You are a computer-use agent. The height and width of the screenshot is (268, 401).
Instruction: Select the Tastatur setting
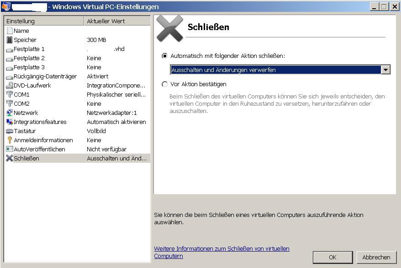pos(25,131)
